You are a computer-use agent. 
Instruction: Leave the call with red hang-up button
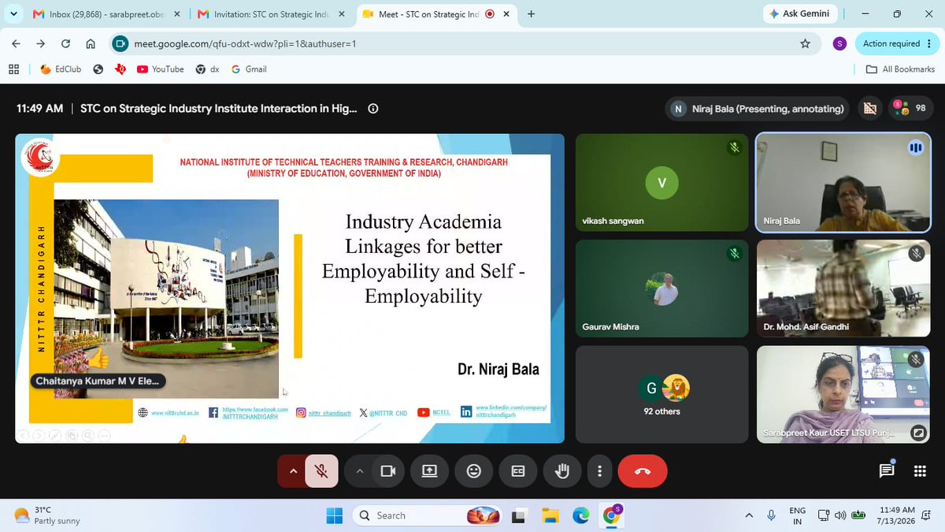[x=643, y=471]
